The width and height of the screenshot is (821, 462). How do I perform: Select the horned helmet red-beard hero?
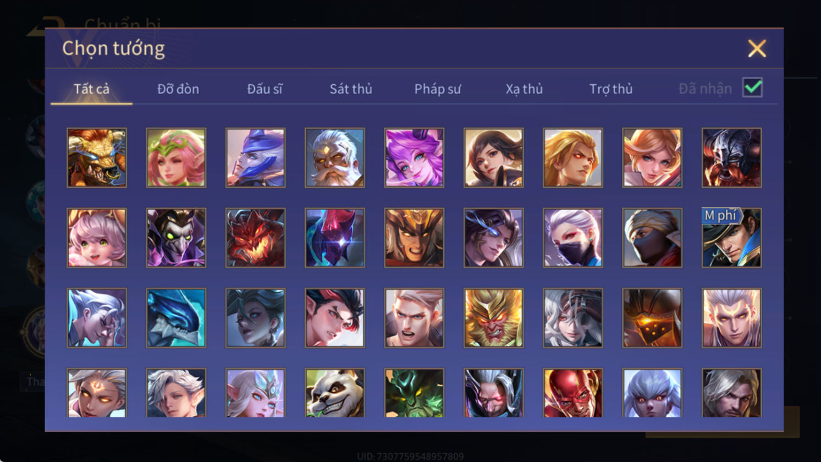point(732,158)
